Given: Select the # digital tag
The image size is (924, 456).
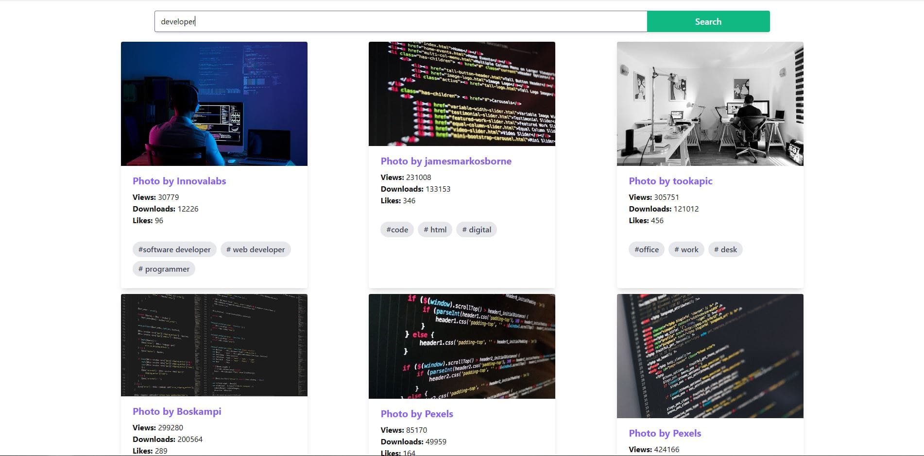Looking at the screenshot, I should pos(476,229).
